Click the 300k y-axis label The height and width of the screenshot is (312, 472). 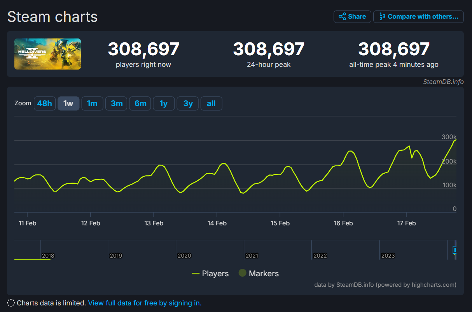pyautogui.click(x=449, y=137)
